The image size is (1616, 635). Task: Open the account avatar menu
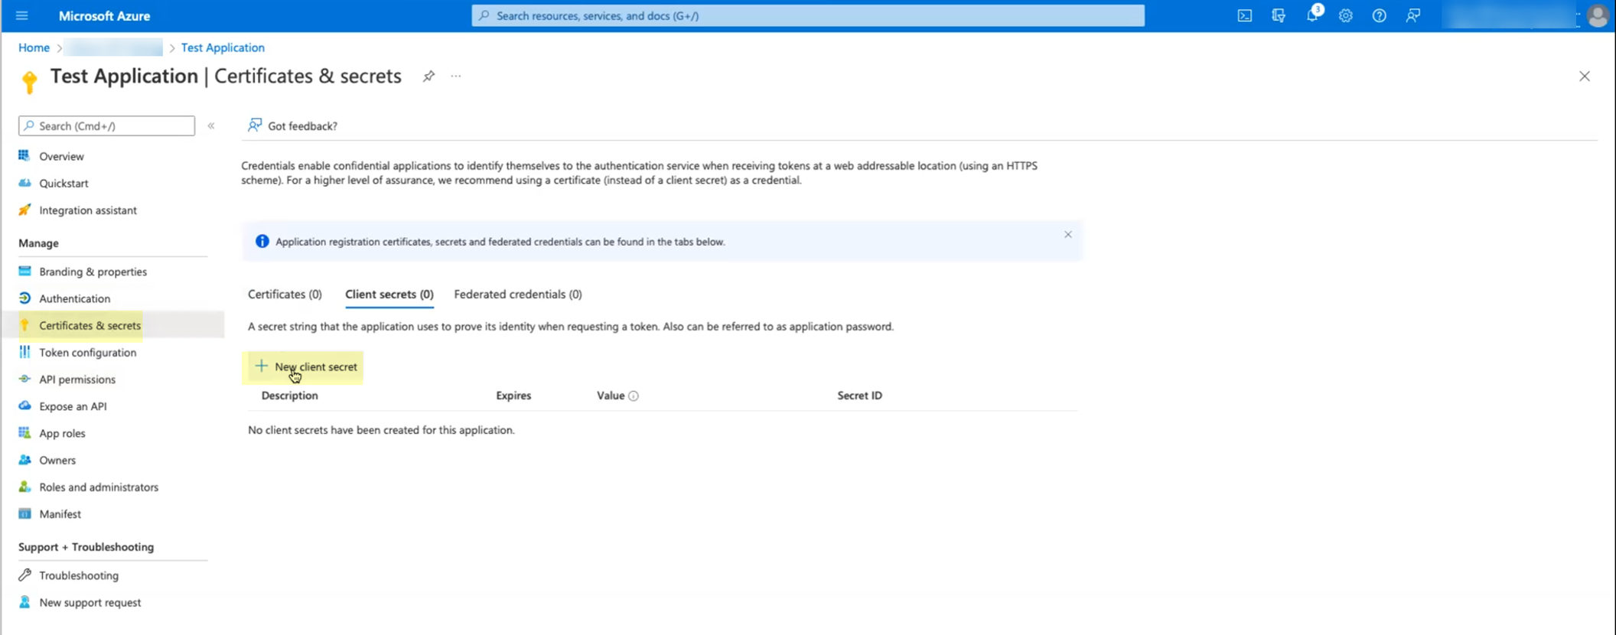click(x=1598, y=15)
